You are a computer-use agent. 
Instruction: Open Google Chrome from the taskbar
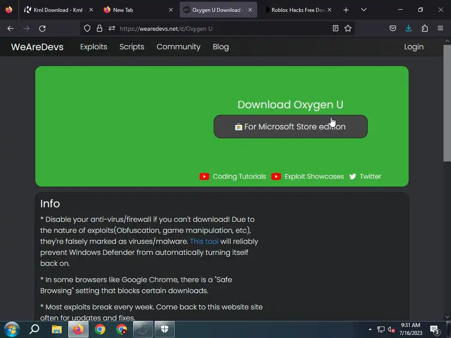coord(100,329)
